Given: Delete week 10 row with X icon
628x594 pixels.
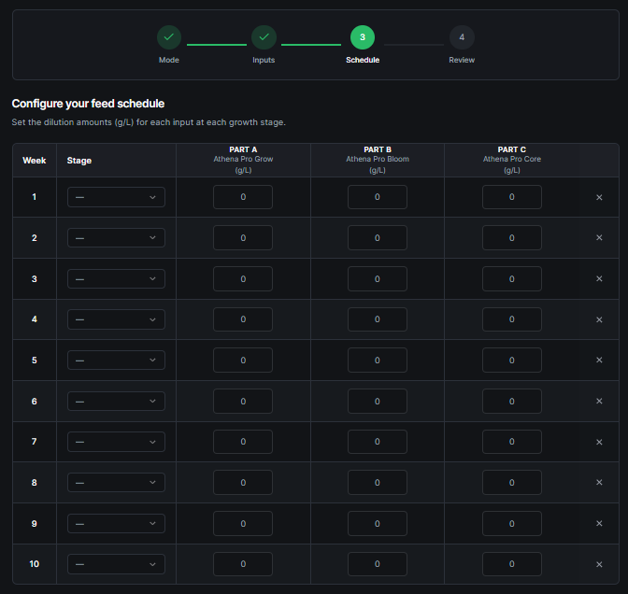Looking at the screenshot, I should click(x=599, y=564).
